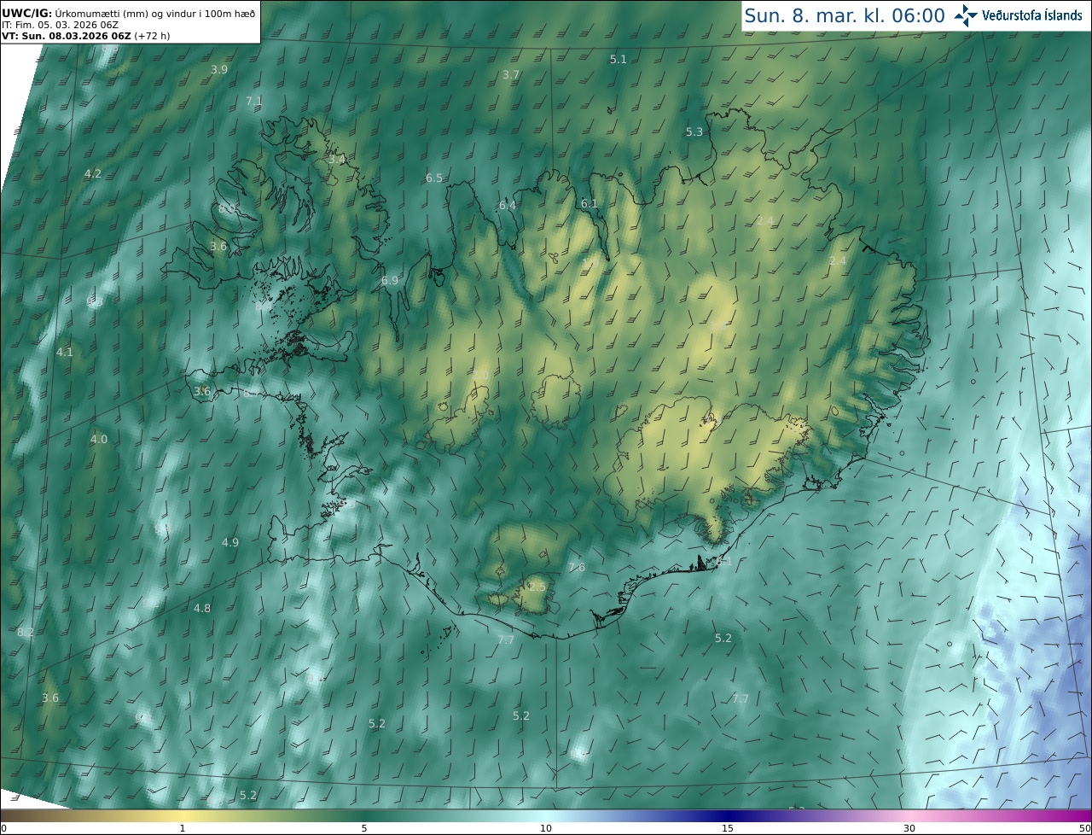
Task: Click the '1' tick label on the color scale
Action: click(x=182, y=828)
